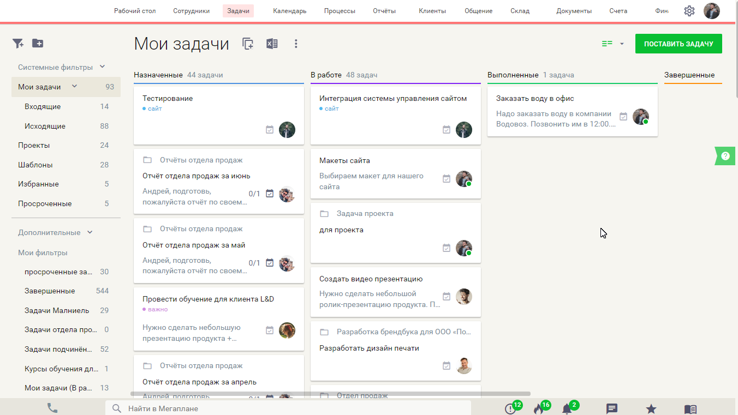The image size is (738, 415).
Task: Switch to the Календарь tab
Action: pos(288,10)
